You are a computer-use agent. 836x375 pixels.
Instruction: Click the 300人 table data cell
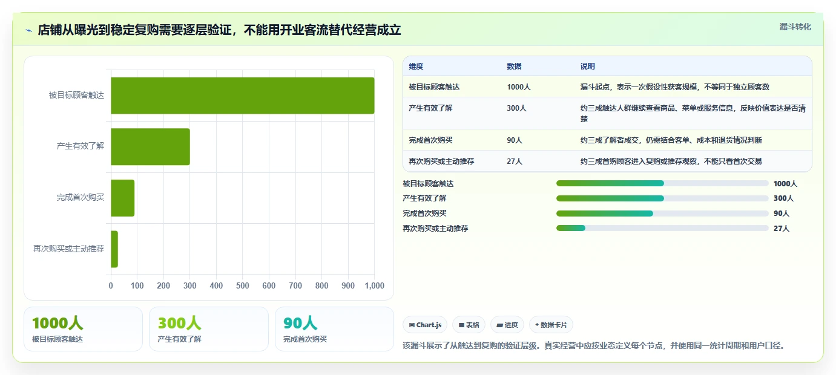516,108
